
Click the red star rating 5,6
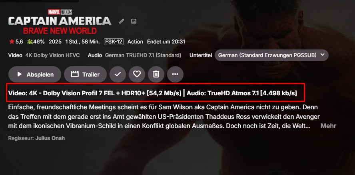pyautogui.click(x=16, y=42)
